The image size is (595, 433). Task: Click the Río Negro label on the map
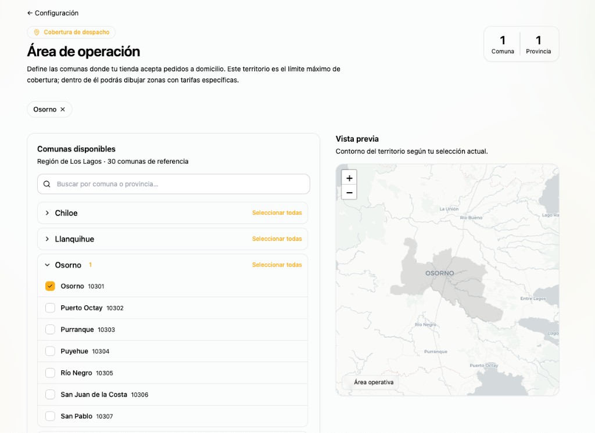(425, 324)
